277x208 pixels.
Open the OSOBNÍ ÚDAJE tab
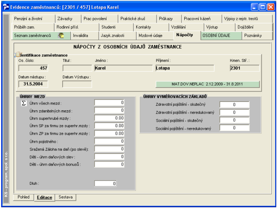pyautogui.click(x=221, y=35)
